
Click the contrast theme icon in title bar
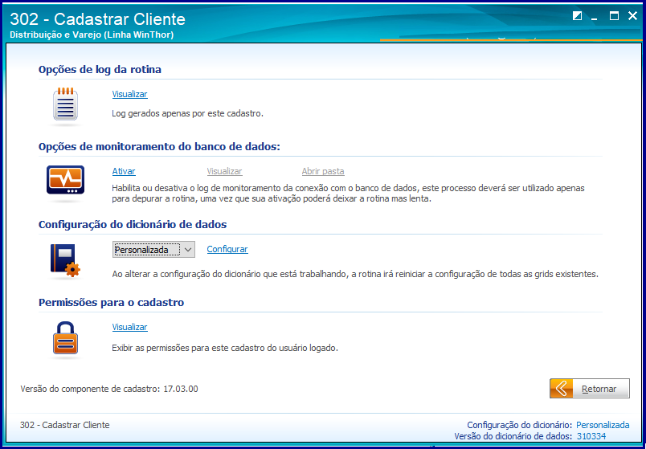(577, 16)
